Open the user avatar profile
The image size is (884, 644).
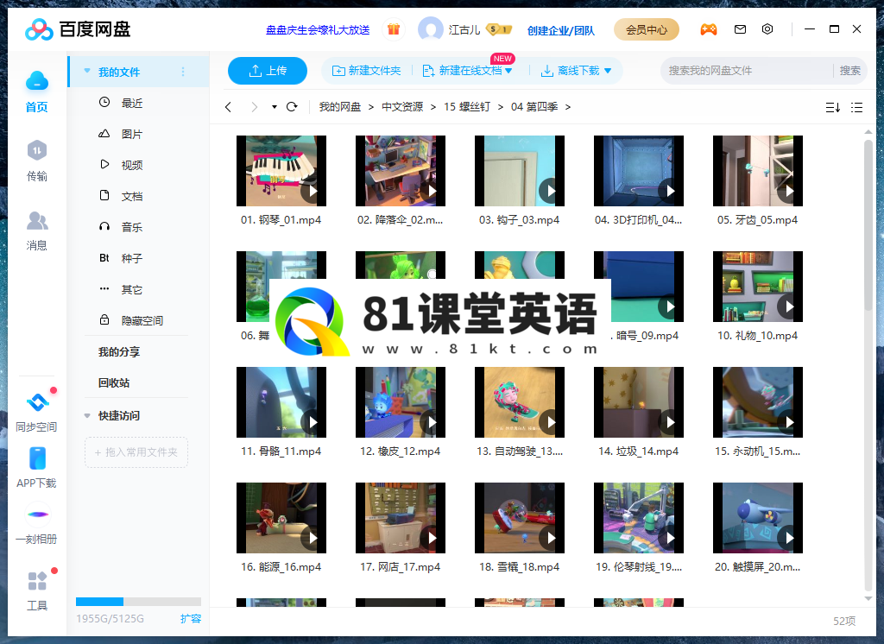430,29
